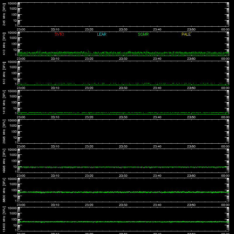234x234 pixels.
Task: Click 23:30 time label under 245 MHz panel
Action: [123, 30]
